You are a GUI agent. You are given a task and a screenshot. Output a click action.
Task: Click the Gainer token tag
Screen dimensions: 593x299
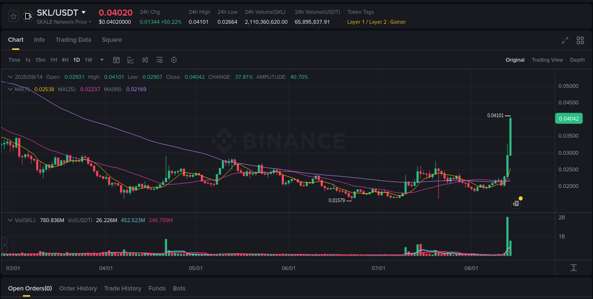pos(398,21)
